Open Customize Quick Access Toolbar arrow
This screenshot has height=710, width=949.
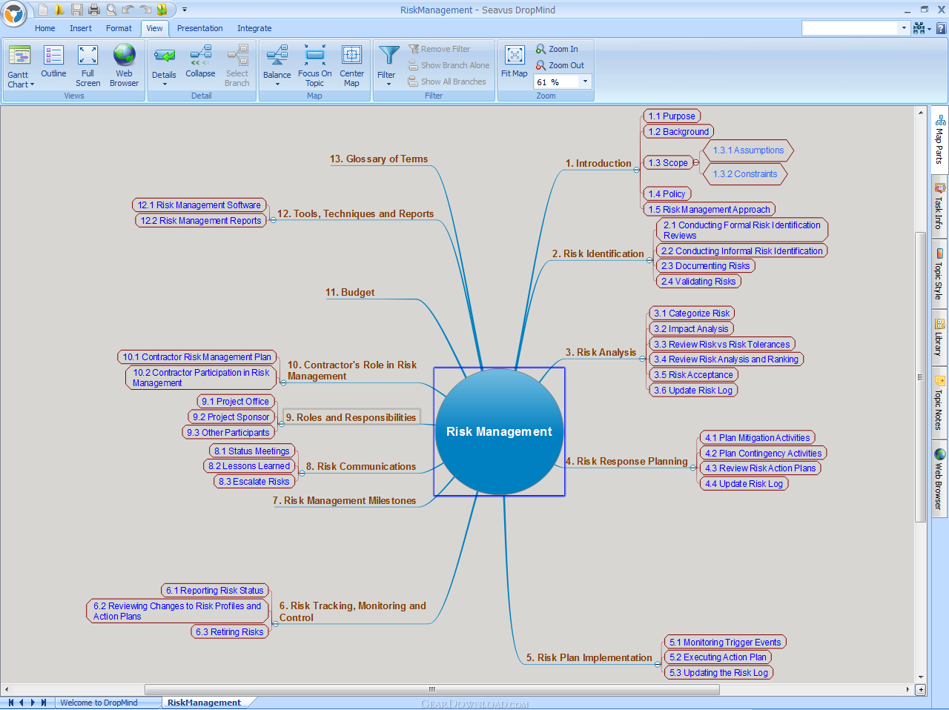(185, 10)
